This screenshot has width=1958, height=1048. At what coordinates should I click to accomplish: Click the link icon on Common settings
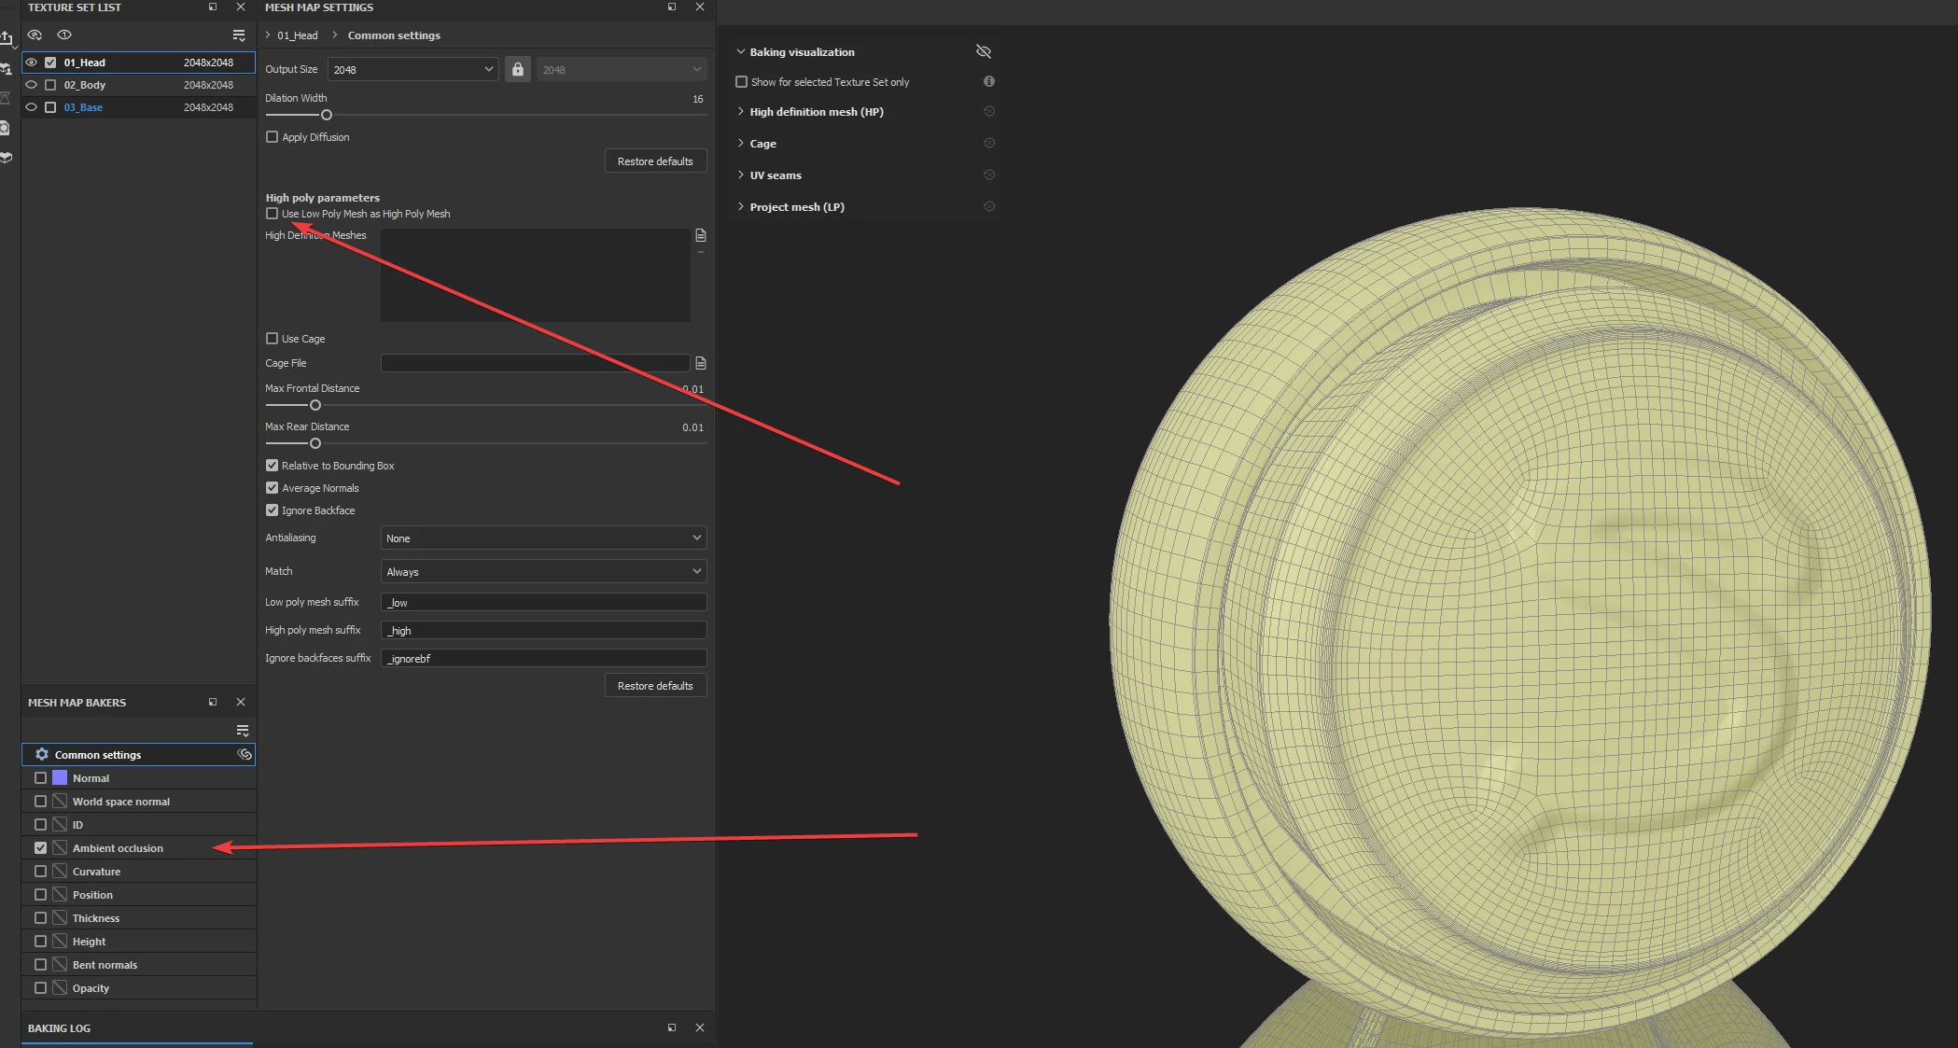[x=245, y=754]
